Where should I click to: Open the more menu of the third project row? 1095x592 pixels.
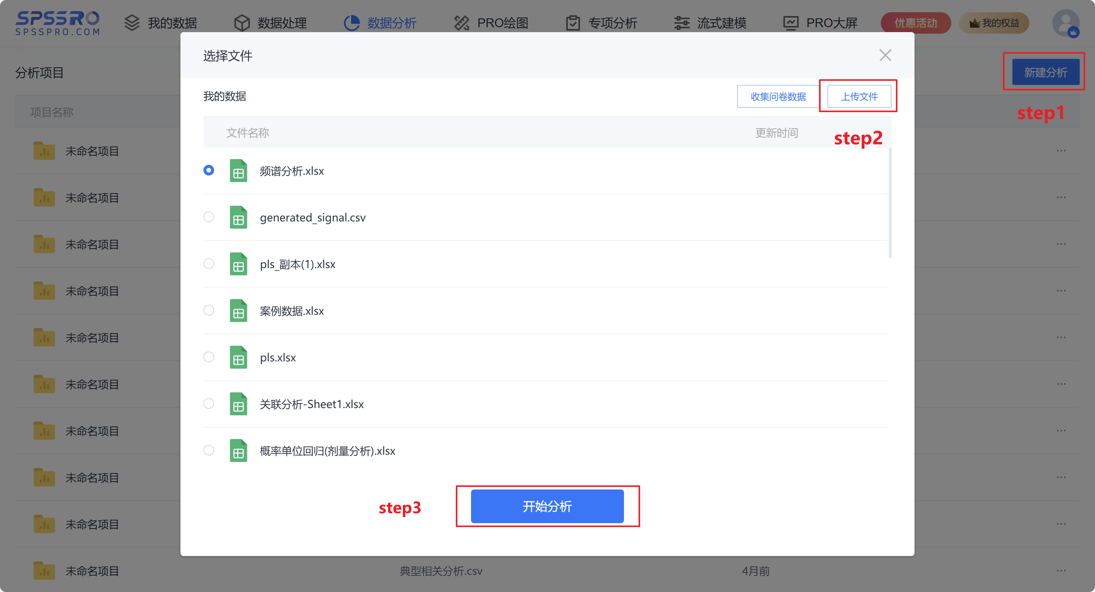1061,244
